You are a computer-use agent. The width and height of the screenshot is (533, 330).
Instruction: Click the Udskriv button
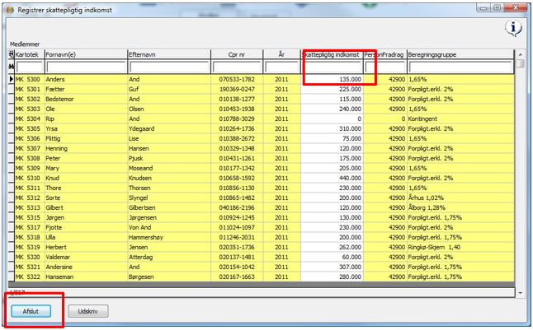88,311
